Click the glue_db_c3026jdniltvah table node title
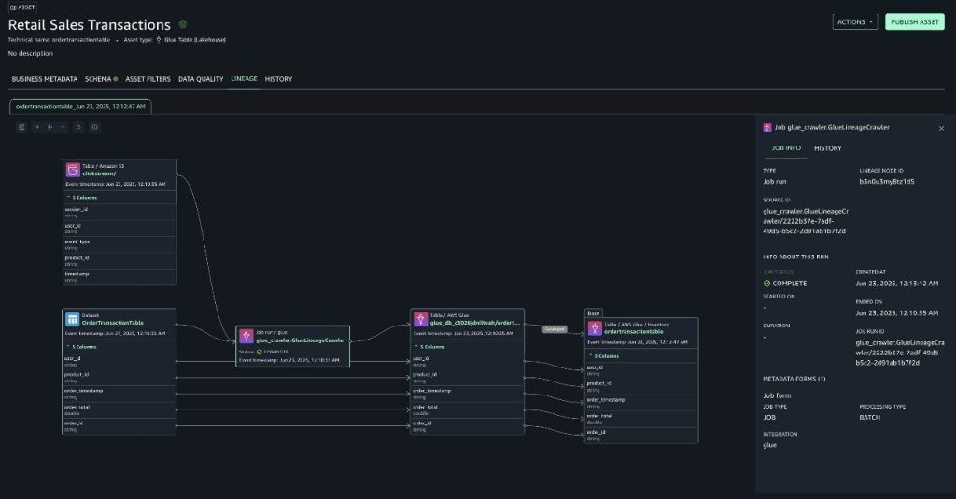The image size is (956, 499). click(x=475, y=323)
